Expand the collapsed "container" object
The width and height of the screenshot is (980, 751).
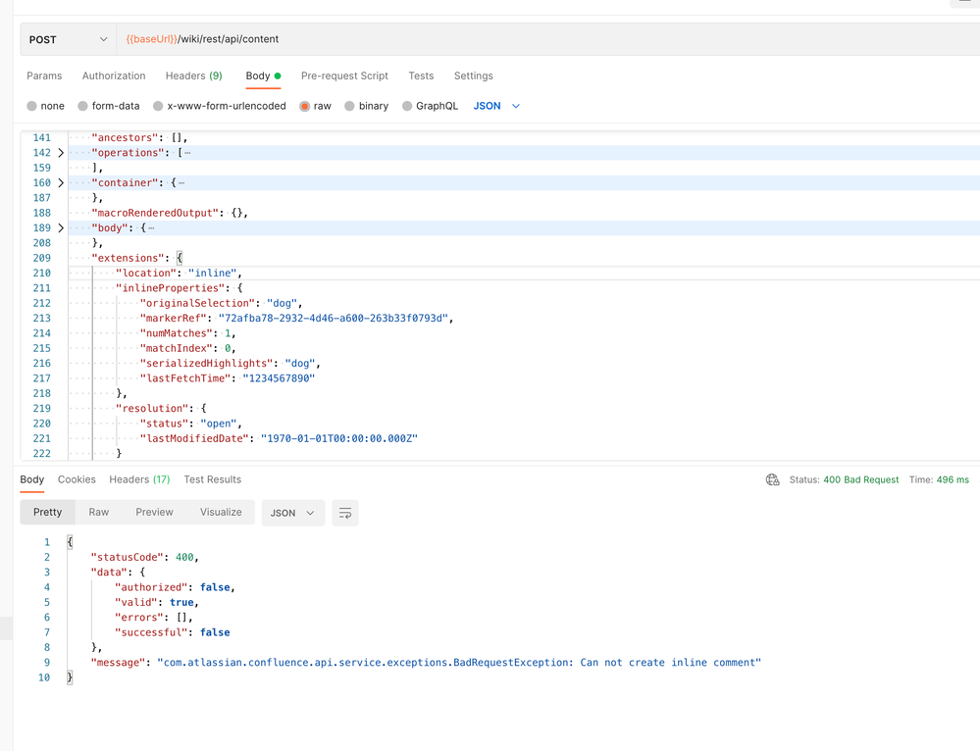coord(61,182)
